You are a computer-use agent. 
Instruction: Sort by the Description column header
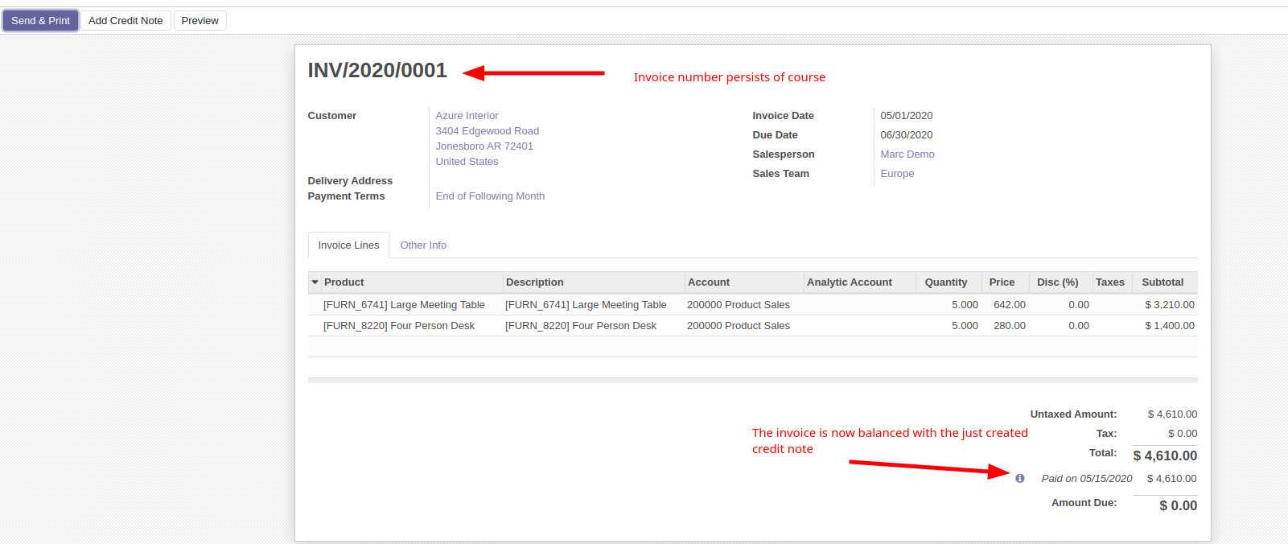[x=535, y=282]
